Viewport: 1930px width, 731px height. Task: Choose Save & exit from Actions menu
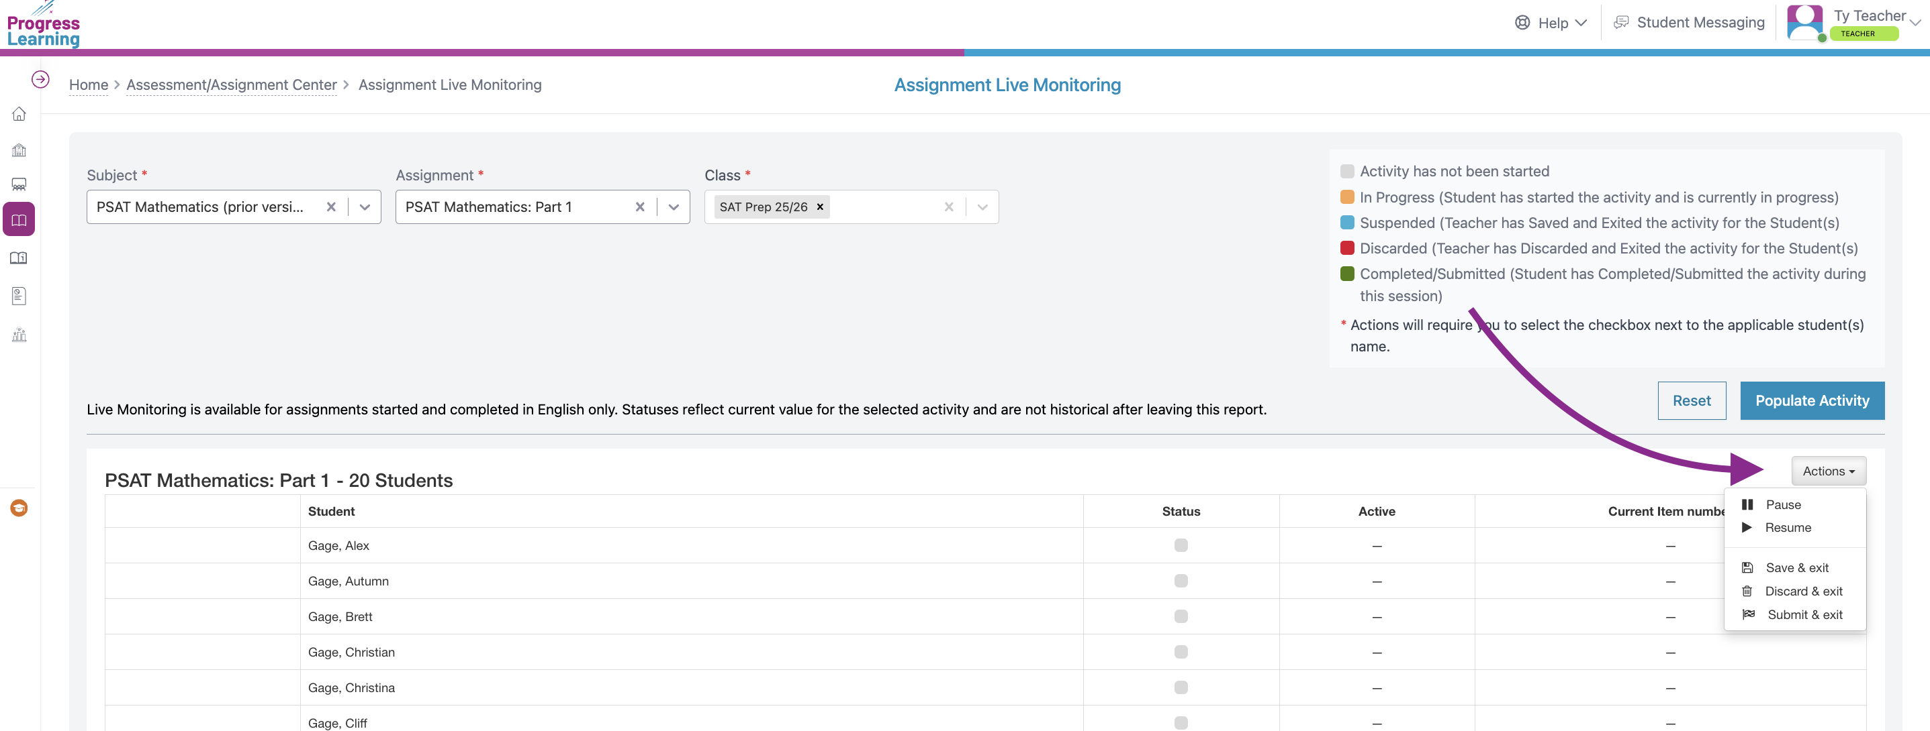point(1796,568)
